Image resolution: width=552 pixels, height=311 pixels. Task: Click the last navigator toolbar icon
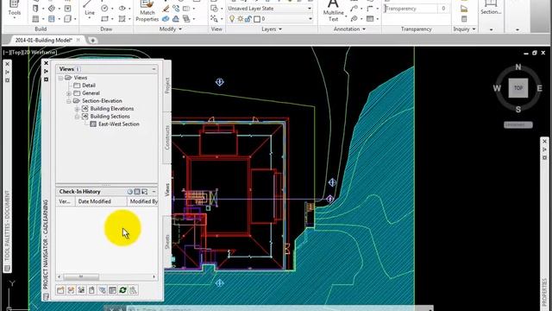[x=133, y=290]
